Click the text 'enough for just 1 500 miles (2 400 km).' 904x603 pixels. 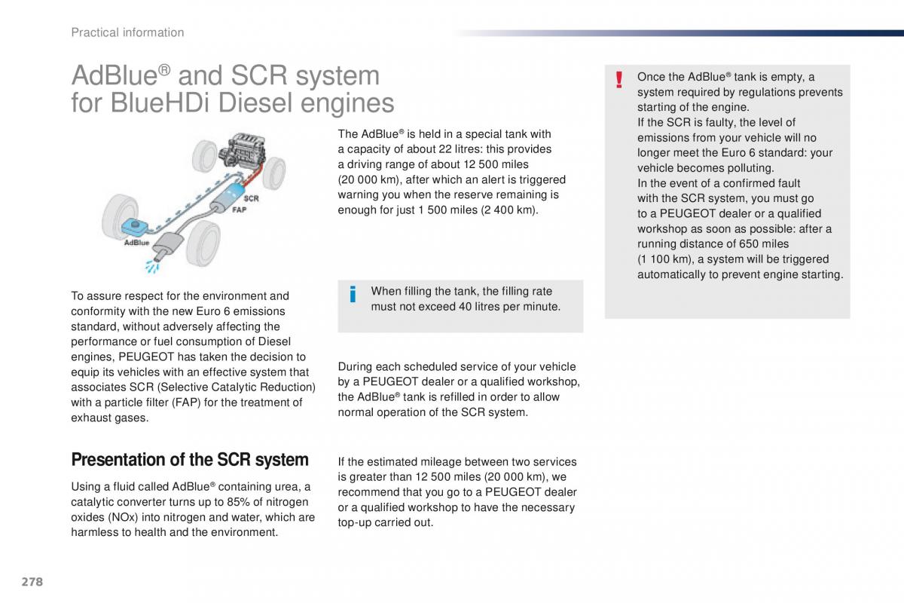[x=438, y=210]
